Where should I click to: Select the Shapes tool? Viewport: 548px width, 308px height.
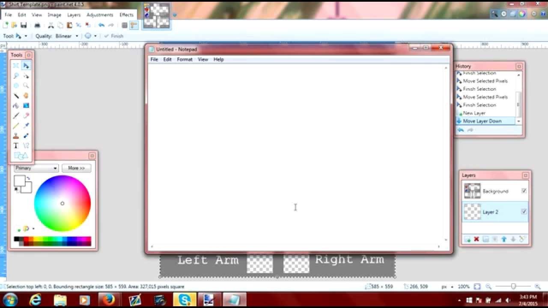[21, 156]
